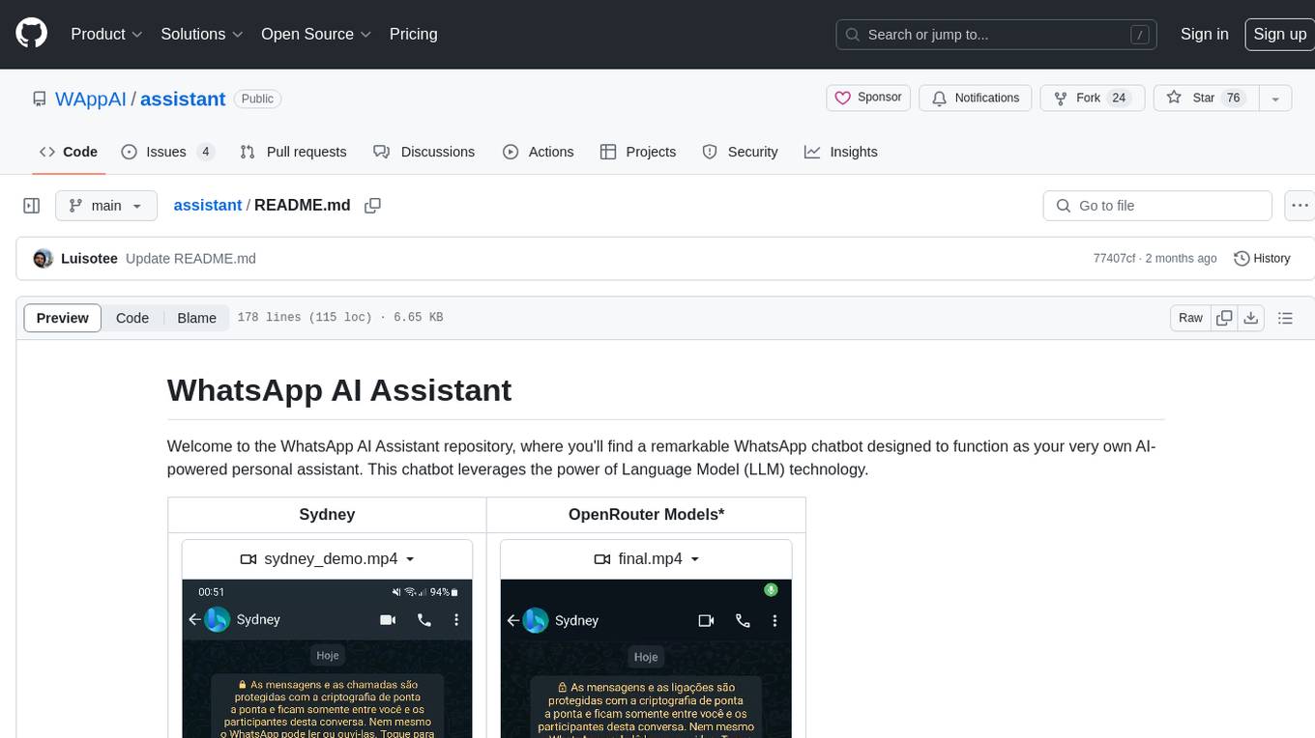Open the Update README.md commit message

click(x=190, y=259)
